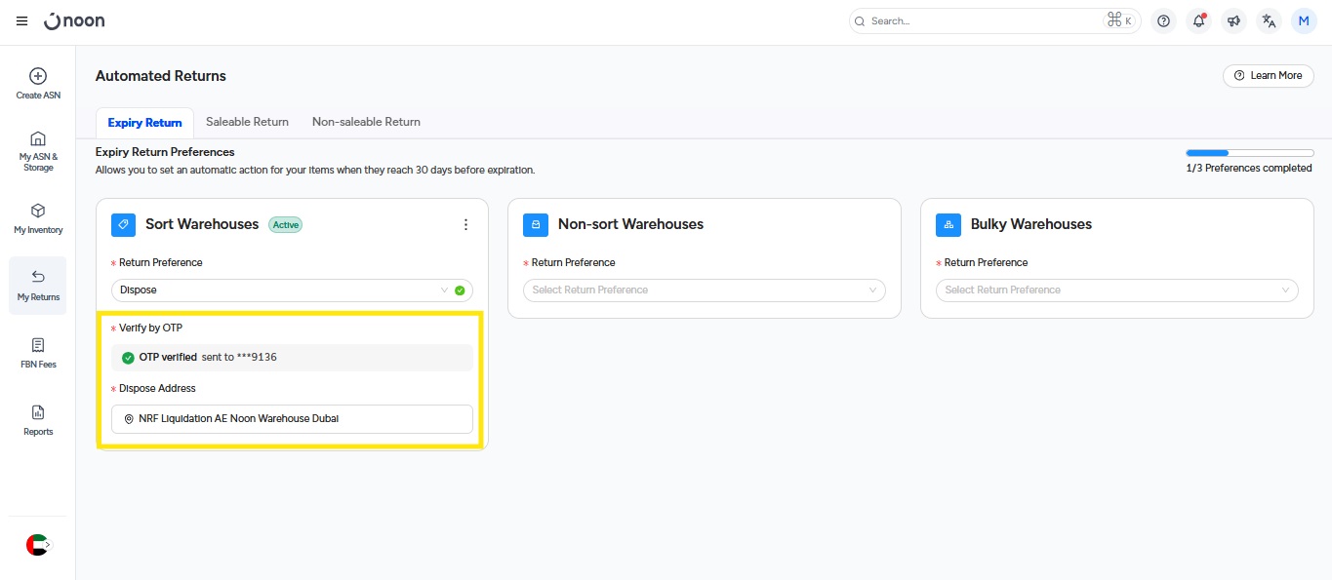Image resolution: width=1332 pixels, height=580 pixels.
Task: Click the user profile avatar M
Action: coord(1304,20)
